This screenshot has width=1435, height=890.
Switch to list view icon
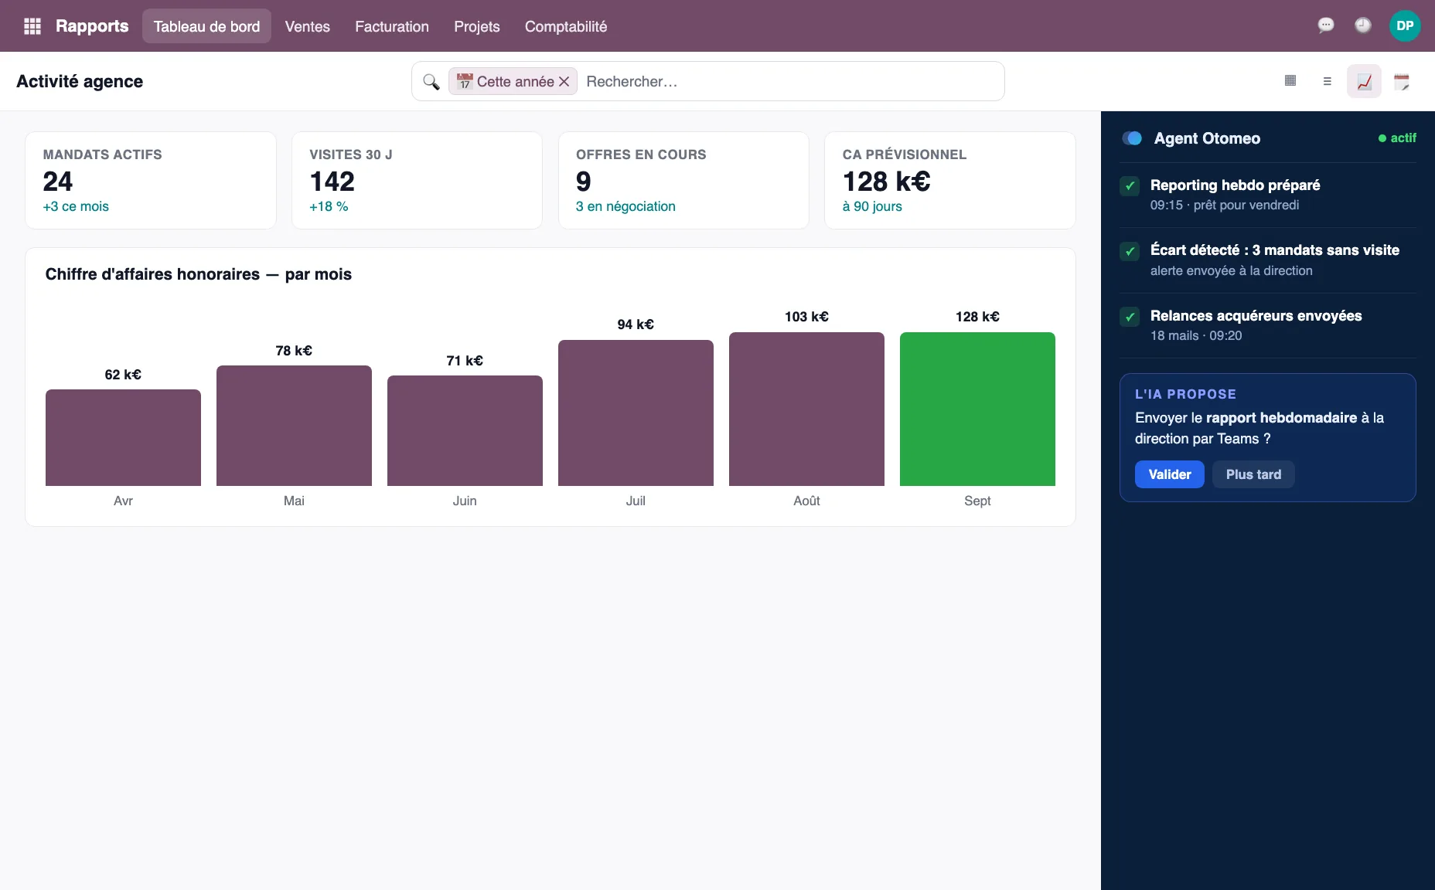pyautogui.click(x=1327, y=81)
